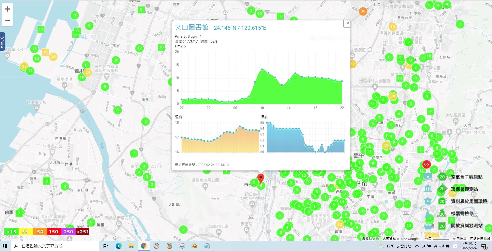
Task: Select the orange 38 sensor marker
Action: click(363, 11)
